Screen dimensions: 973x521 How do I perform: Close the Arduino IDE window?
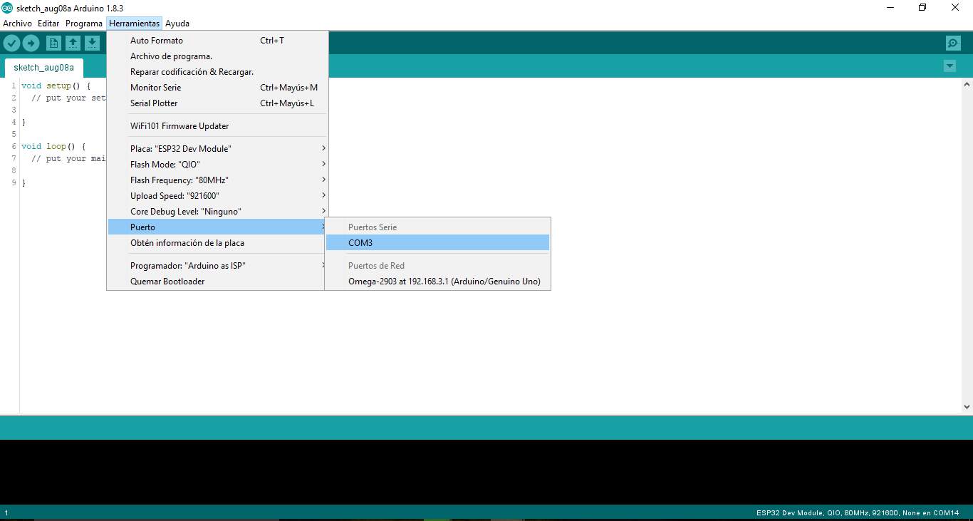[x=955, y=8]
